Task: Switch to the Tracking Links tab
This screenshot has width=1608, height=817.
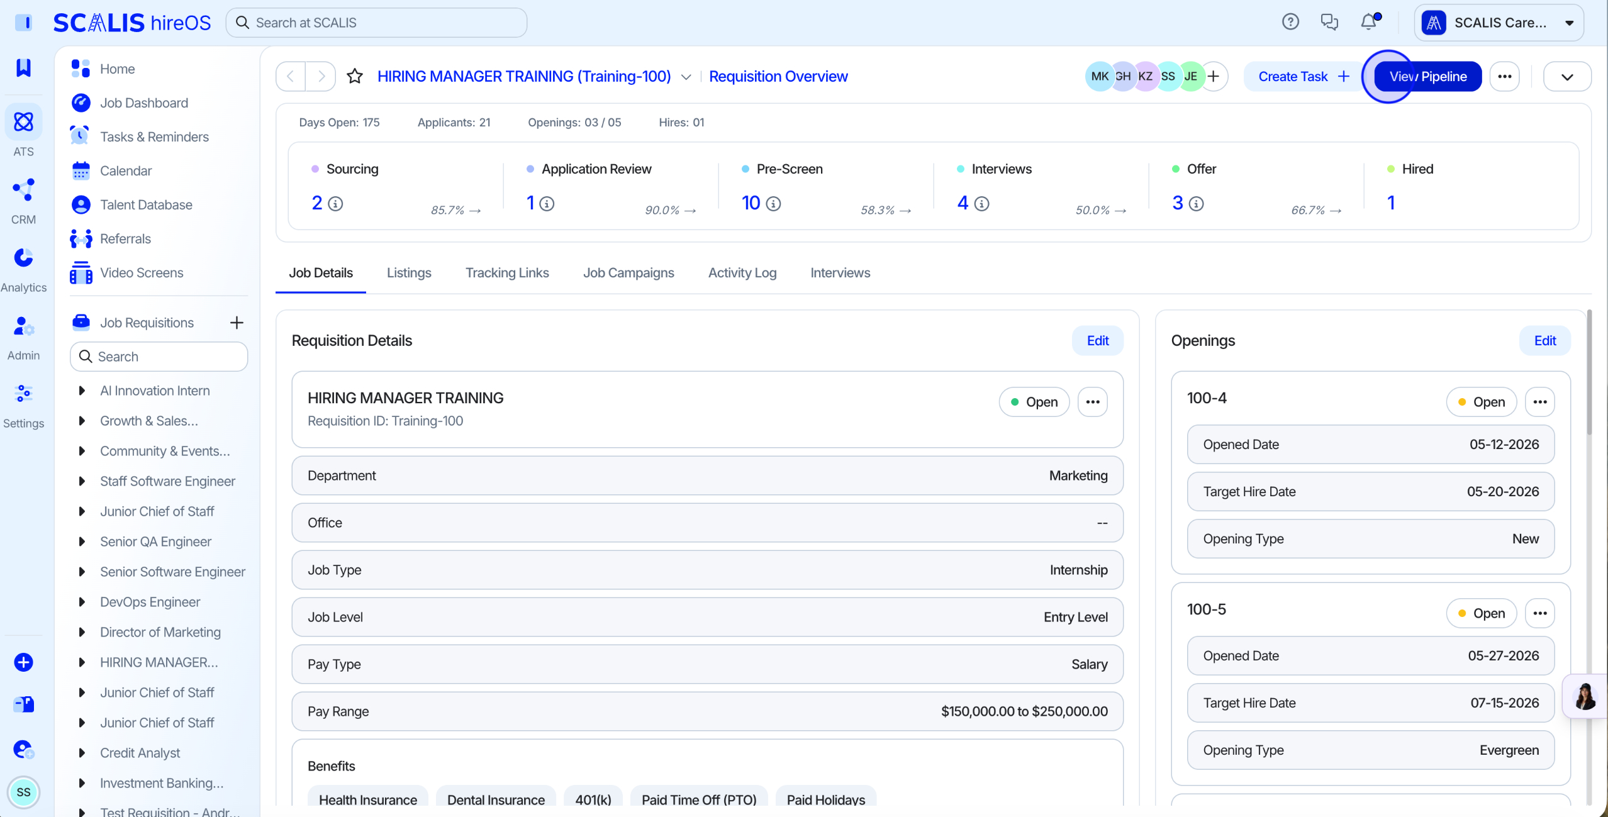Action: 507,272
